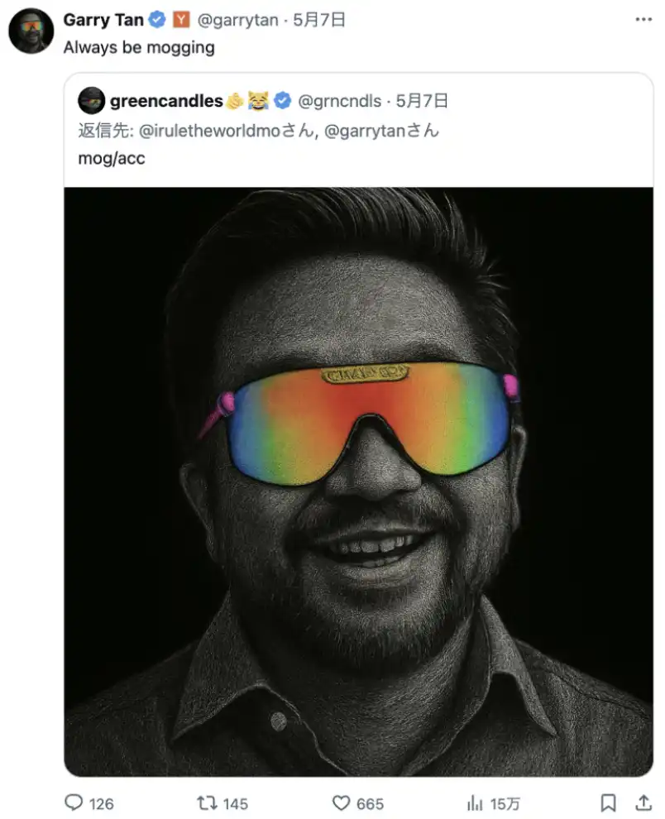
Task: Click the repost arrows icon
Action: coord(206,802)
